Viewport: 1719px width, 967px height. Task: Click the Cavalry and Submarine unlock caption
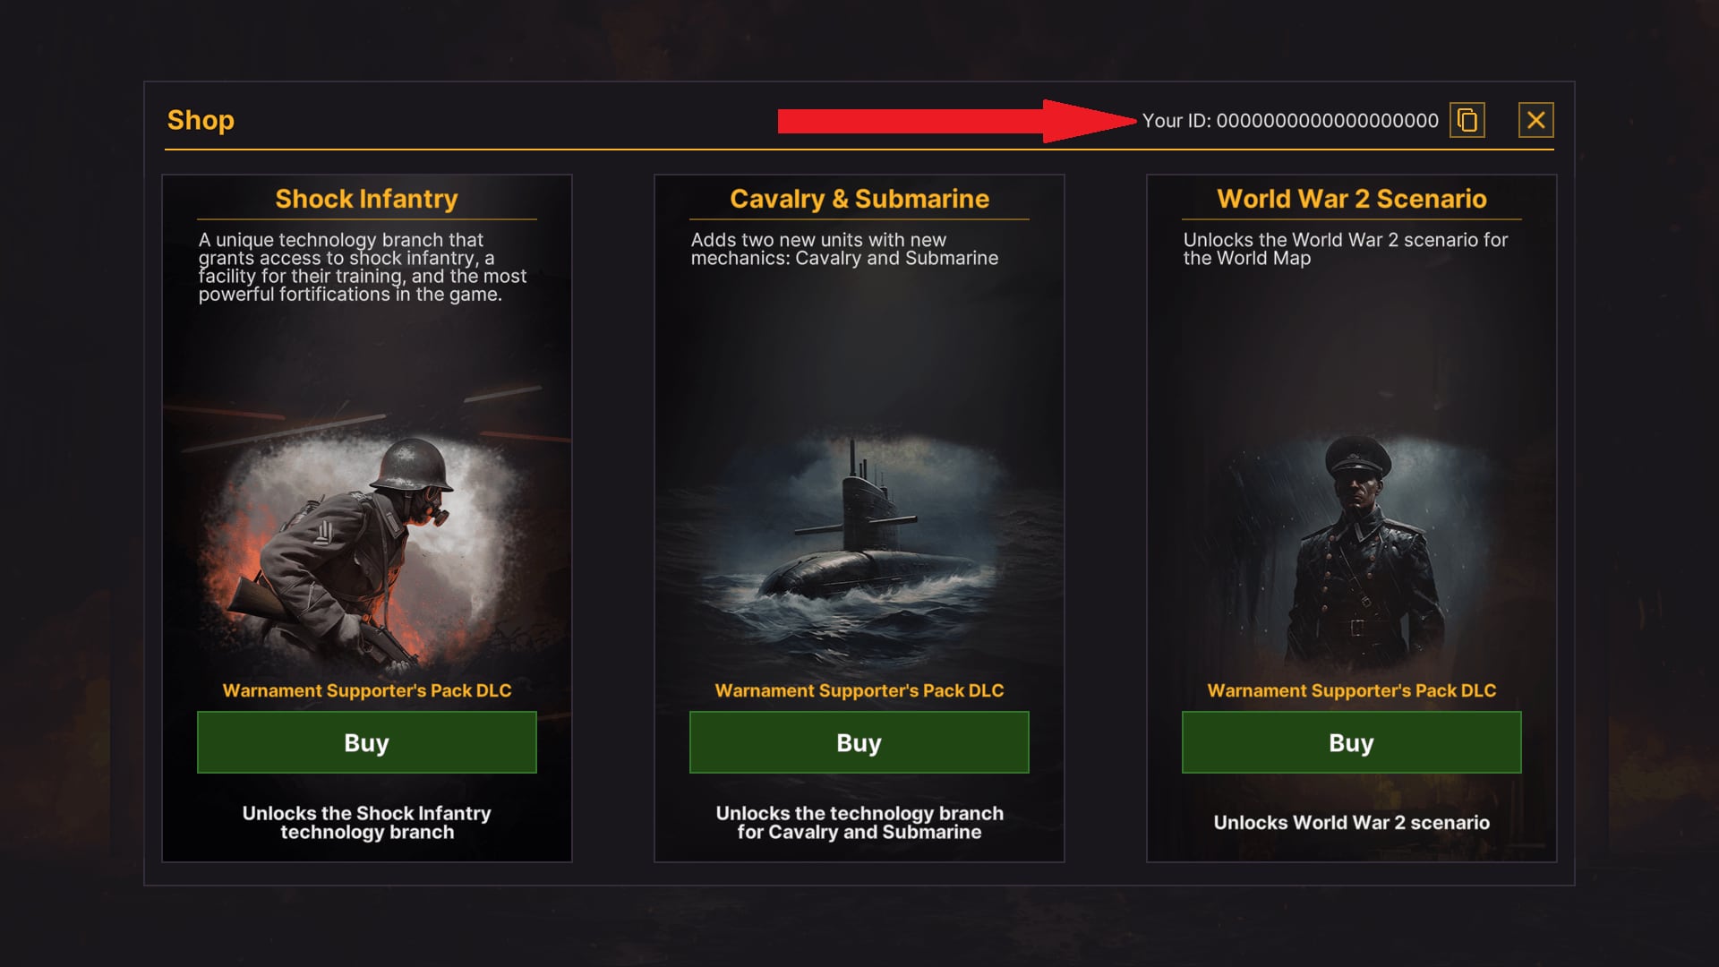point(859,823)
